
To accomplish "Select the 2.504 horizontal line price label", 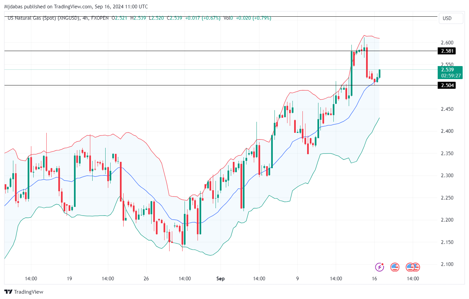I will click(x=447, y=85).
